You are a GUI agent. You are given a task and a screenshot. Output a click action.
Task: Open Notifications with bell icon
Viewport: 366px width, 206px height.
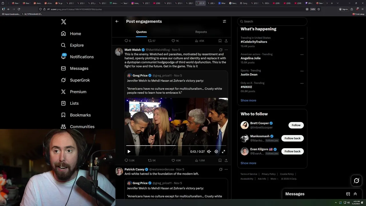coord(77,57)
